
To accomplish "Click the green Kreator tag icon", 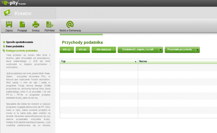I will pyautogui.click(x=7, y=13).
